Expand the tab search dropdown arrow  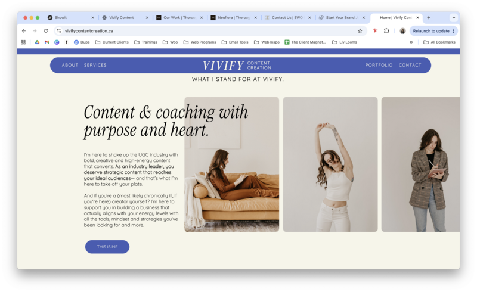[x=454, y=18]
